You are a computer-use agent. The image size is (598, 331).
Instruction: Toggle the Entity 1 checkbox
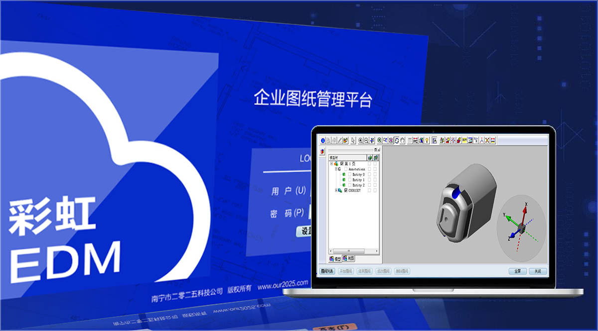point(349,179)
